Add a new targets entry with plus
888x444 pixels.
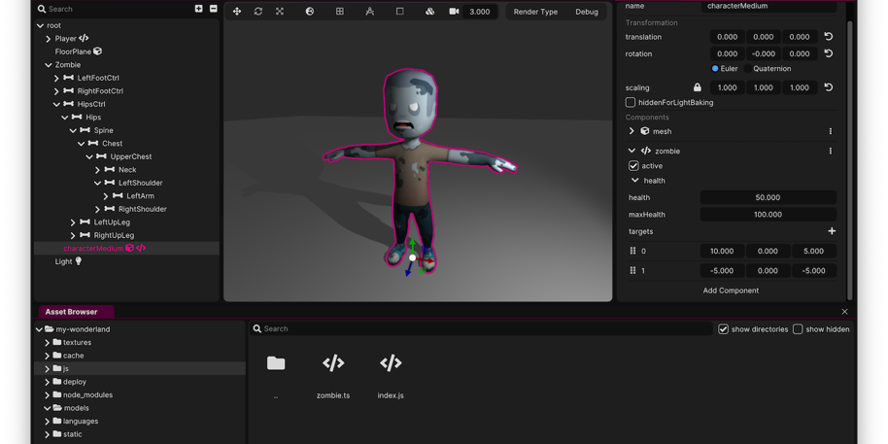point(832,231)
